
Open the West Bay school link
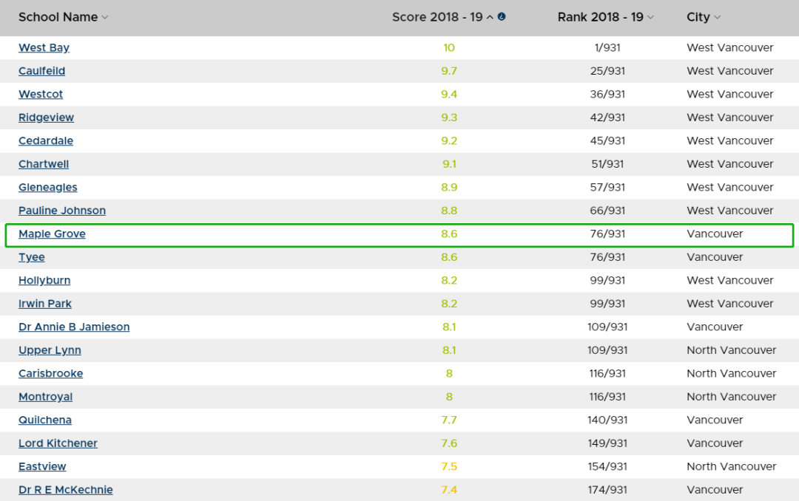point(44,48)
